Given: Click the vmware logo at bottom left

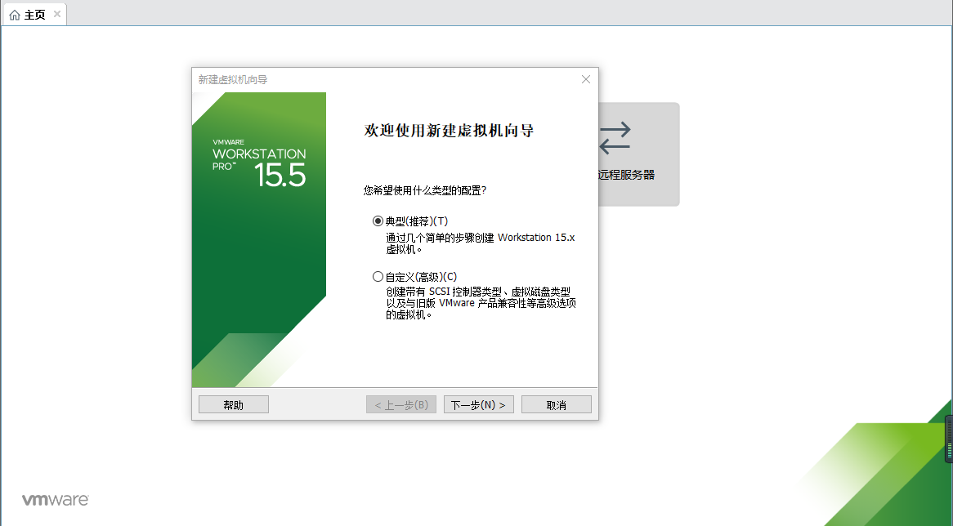Looking at the screenshot, I should tap(56, 499).
